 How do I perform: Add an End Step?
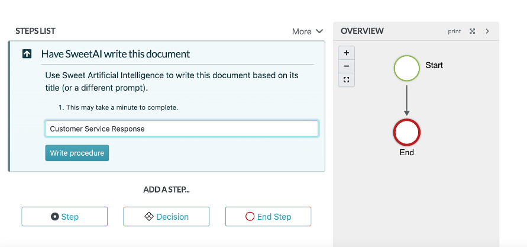click(x=268, y=217)
